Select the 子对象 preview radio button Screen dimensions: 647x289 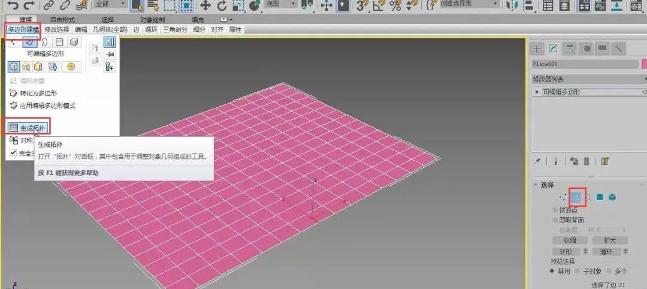point(578,271)
